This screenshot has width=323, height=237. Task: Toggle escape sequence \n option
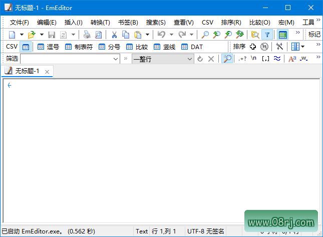[253, 59]
